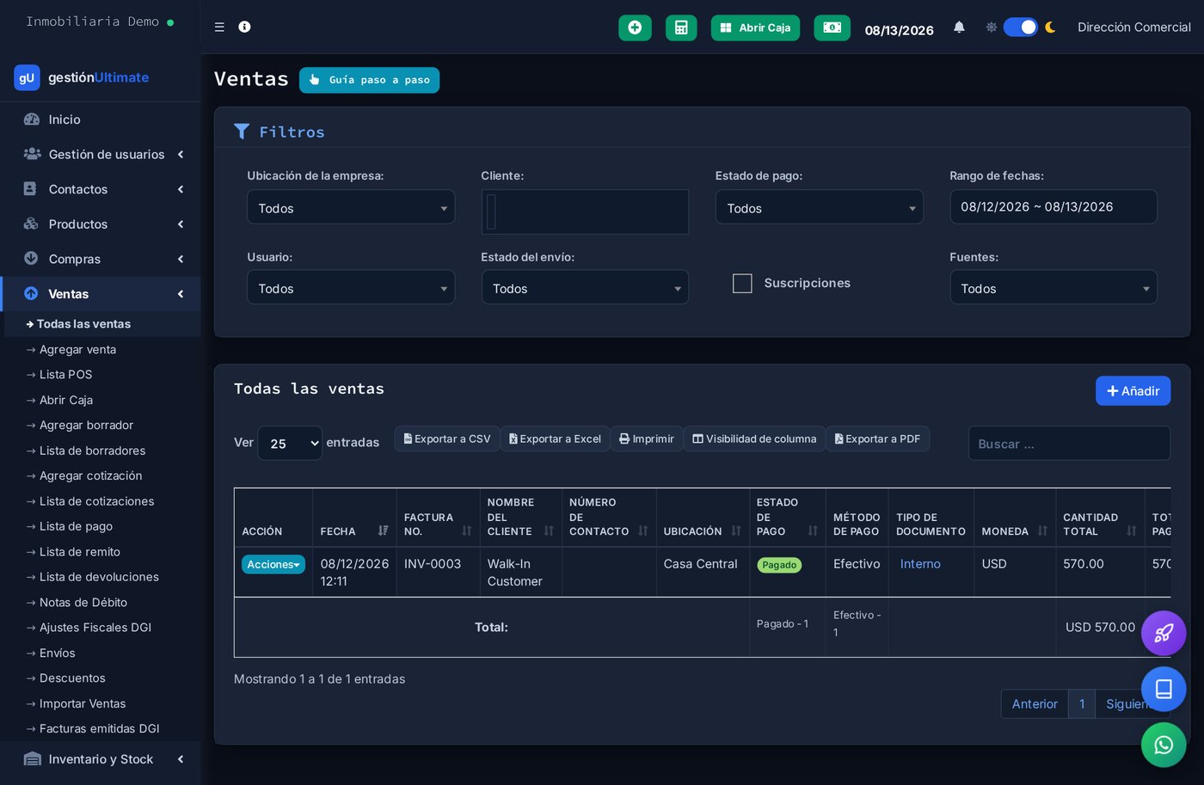Sort by Factura No. column sort icon
Viewport: 1204px width, 785px height.
point(466,530)
